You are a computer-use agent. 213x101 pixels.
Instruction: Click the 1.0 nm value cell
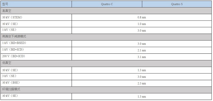click(142, 24)
